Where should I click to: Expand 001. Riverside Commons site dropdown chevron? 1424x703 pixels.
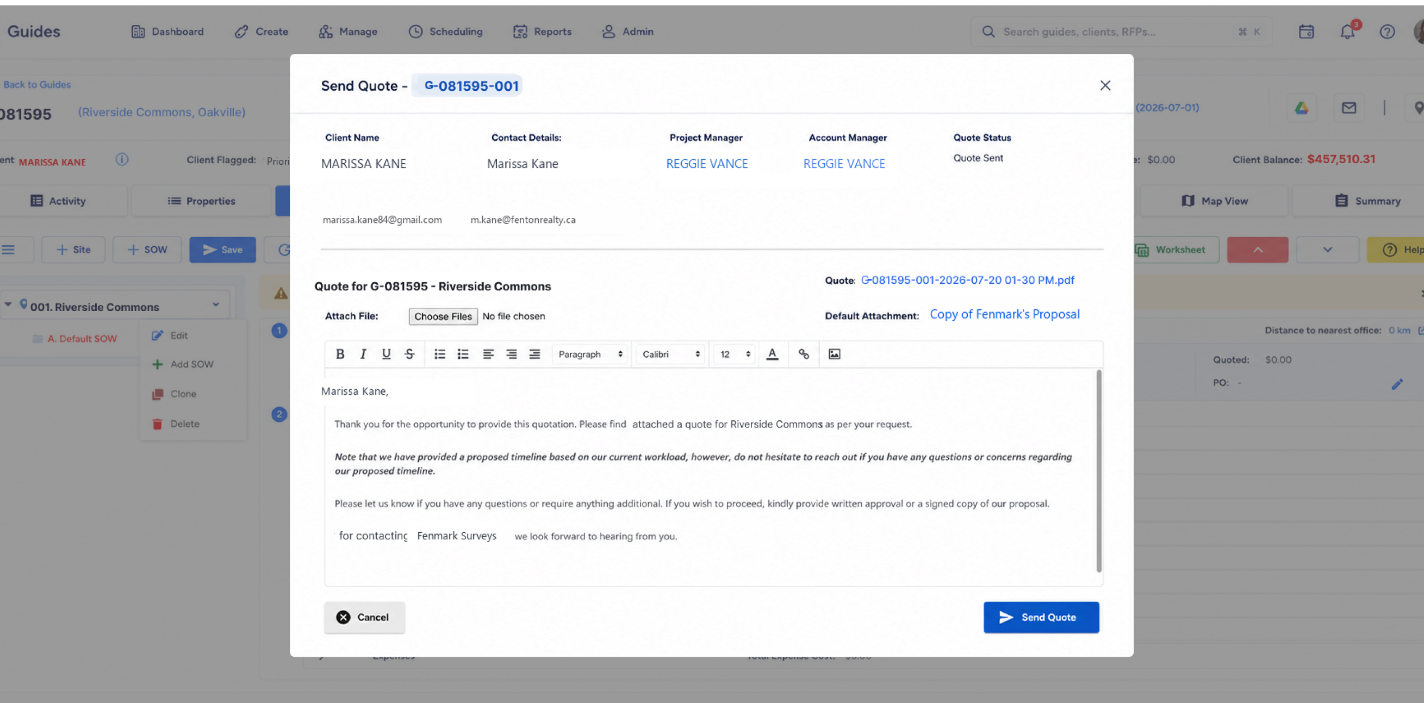[216, 304]
